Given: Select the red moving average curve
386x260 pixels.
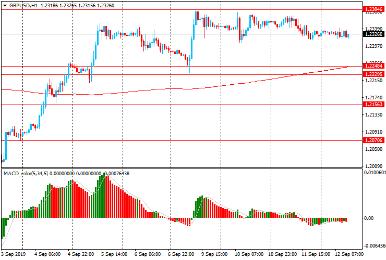Looking at the screenshot, I should [x=156, y=89].
